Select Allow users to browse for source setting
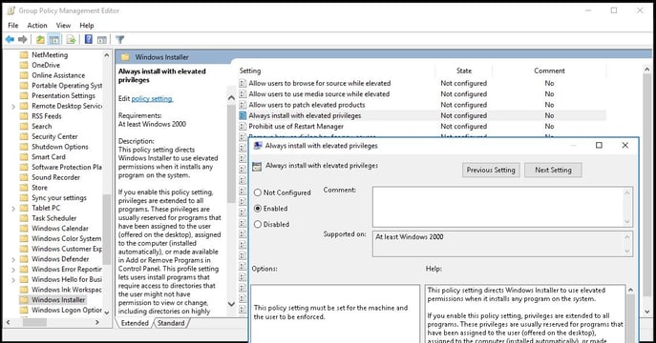The height and width of the screenshot is (343, 656). click(320, 83)
